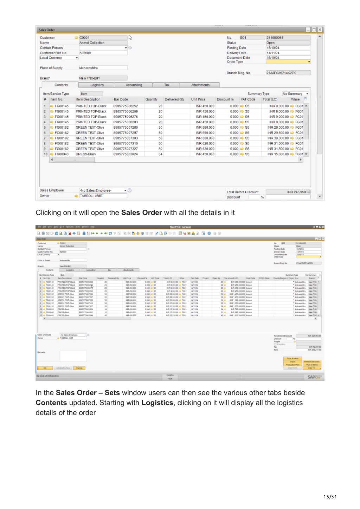Click Filter Table funnel icon in toolbar

(x=115, y=233)
